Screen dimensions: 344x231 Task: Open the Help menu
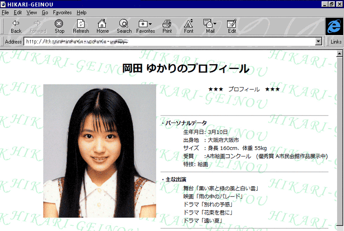point(81,12)
